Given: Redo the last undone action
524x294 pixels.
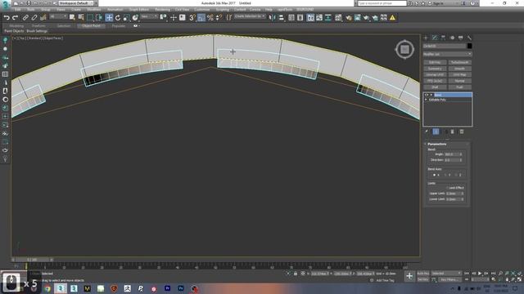Looking at the screenshot, I should point(15,18).
